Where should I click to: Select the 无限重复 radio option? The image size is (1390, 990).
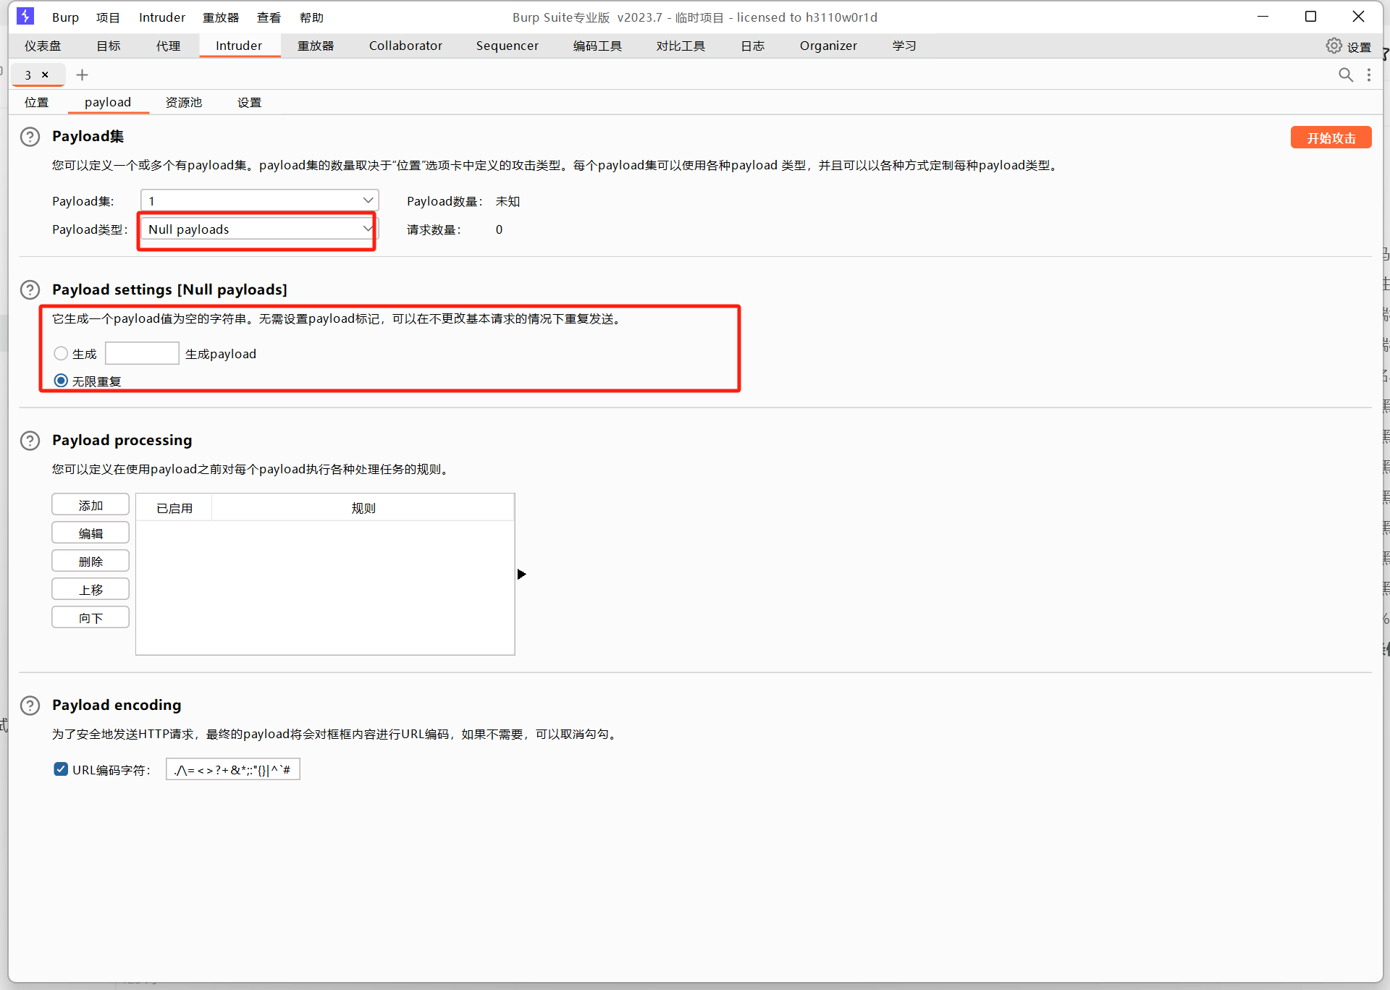coord(61,381)
